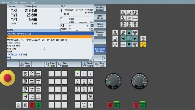195x110 pixels.
Task: Open the Machine menu
Action: click(x=6, y=2)
